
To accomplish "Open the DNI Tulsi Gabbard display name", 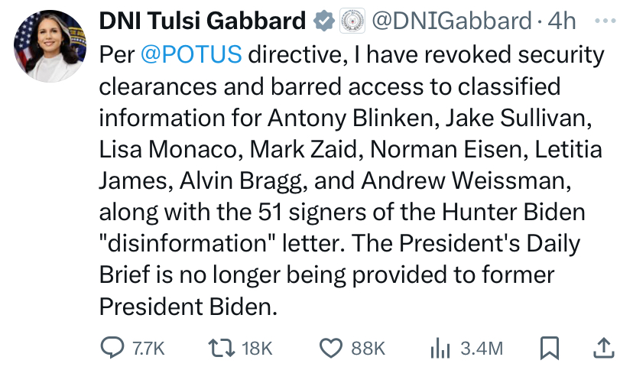I will click(x=203, y=21).
